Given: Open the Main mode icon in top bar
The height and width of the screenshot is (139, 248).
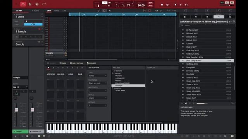Looking at the screenshot, I should 23,4.
